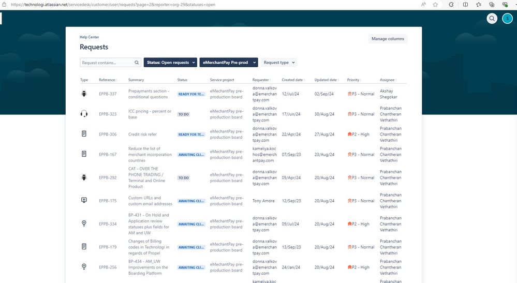Open request EPPB-292 reference link

[x=108, y=177]
